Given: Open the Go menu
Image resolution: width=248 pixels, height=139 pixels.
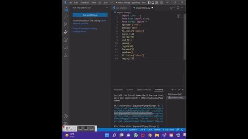Looking at the screenshot, I should (100, 3).
